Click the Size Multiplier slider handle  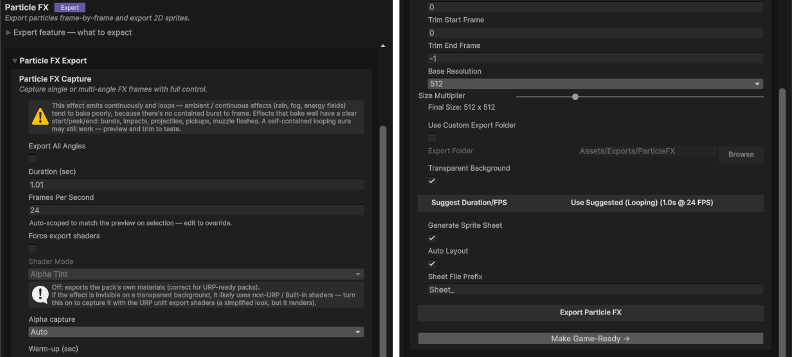point(575,97)
